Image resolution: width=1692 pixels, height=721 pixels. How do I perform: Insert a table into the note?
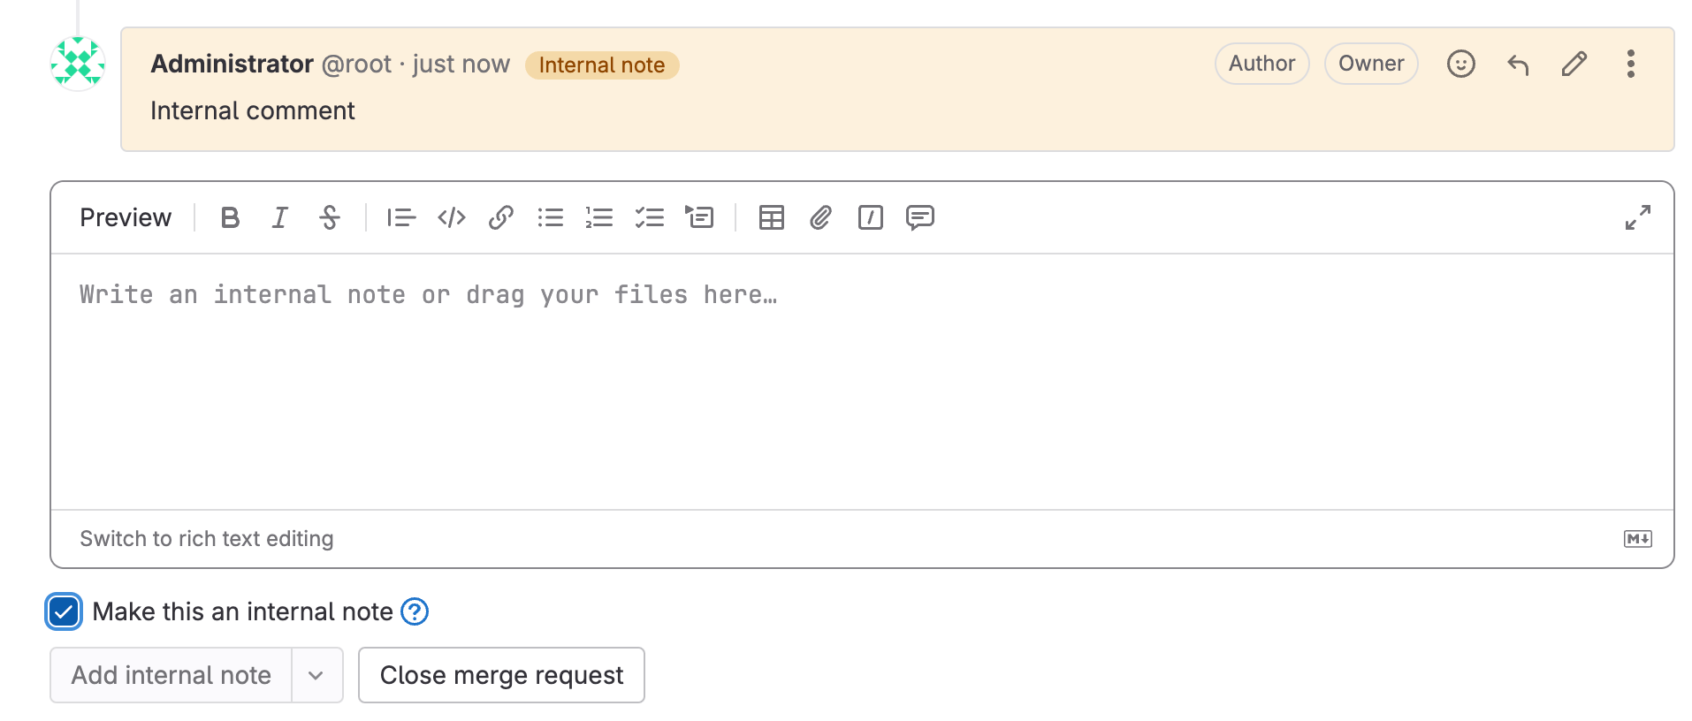(771, 217)
